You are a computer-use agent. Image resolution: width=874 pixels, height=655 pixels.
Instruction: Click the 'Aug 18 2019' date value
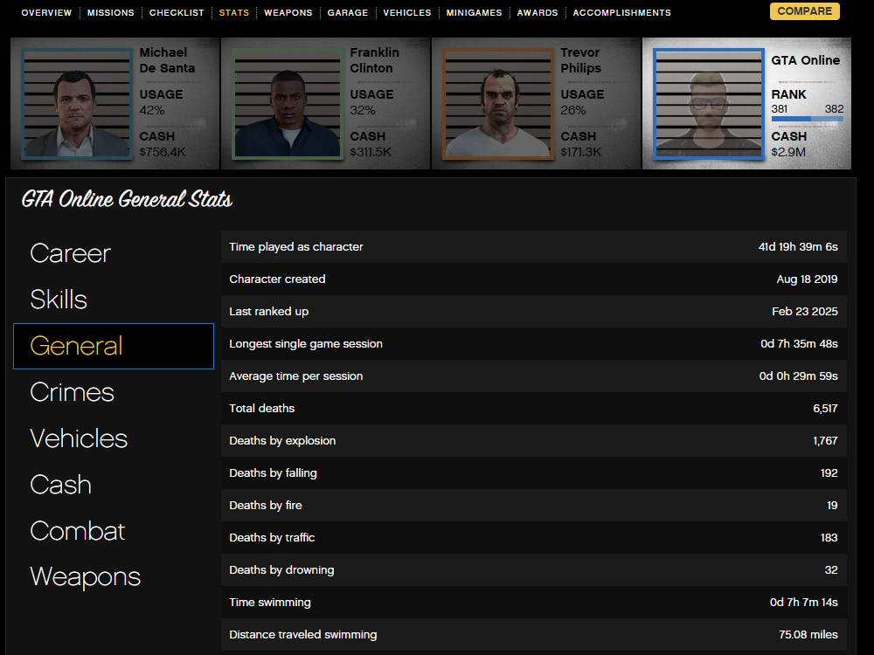click(807, 279)
